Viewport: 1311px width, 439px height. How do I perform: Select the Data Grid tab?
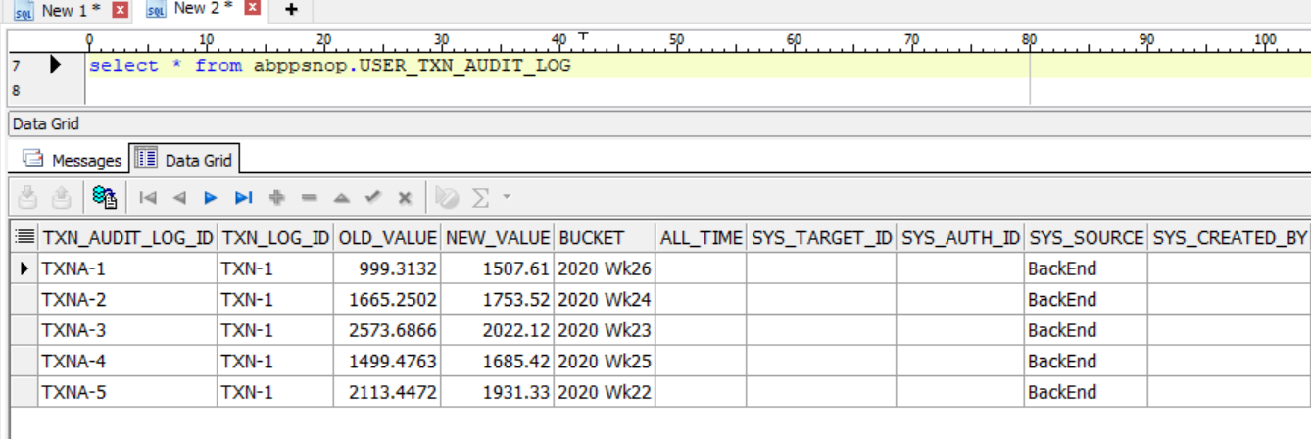click(184, 159)
